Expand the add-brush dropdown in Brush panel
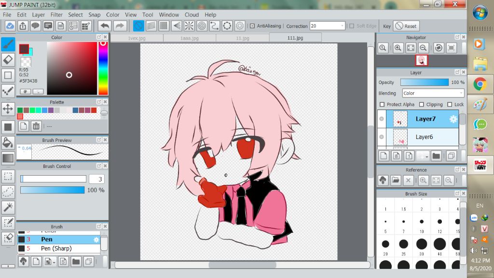The height and width of the screenshot is (278, 494). pos(54,262)
